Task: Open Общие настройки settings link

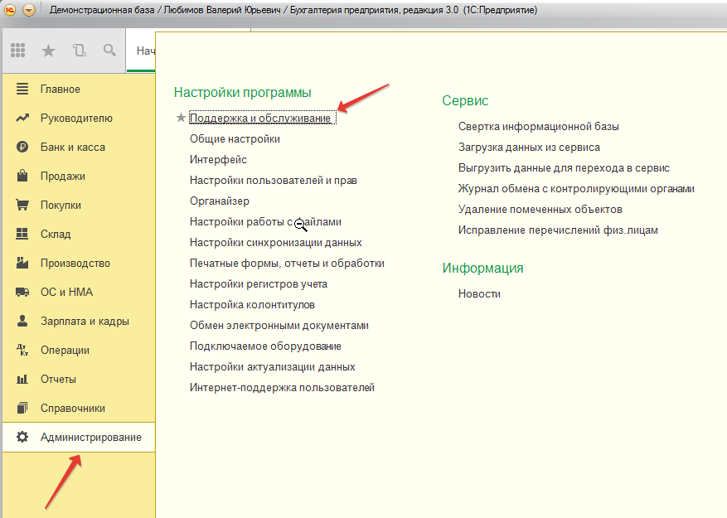Action: tap(235, 139)
